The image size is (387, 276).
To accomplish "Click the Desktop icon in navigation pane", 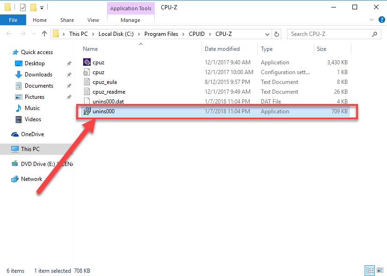I will click(x=19, y=63).
